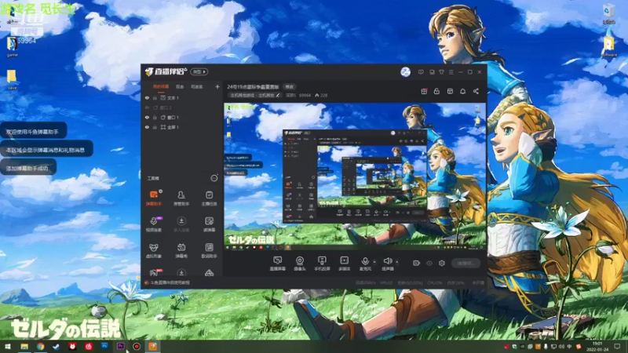Open Adobe Premiere Pro from the taskbar
Screen dimensions: 628x353
(x=120, y=347)
